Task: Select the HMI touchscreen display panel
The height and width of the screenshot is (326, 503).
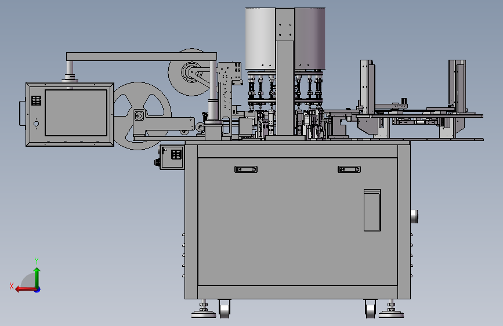Action: point(76,113)
